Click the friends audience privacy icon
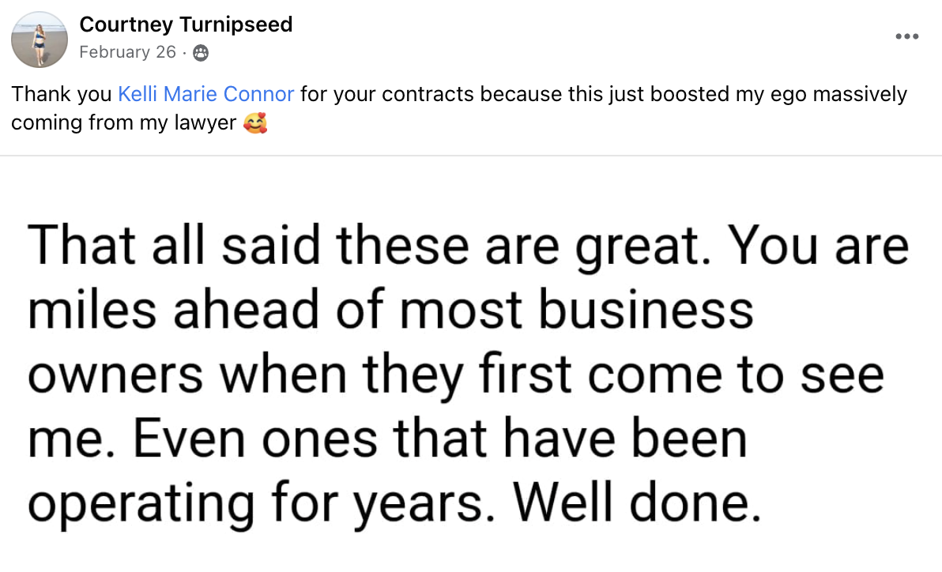The height and width of the screenshot is (572, 942). 201,53
